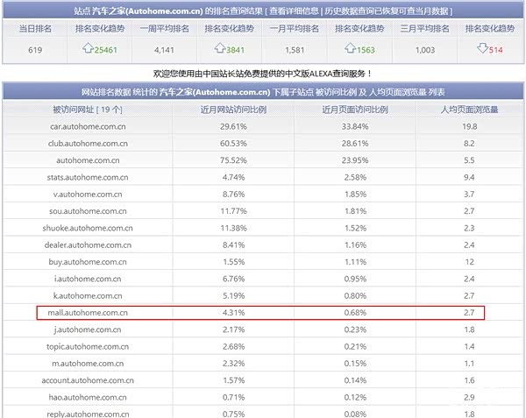
Task: Click the red down arrow beside 514
Action: coord(482,48)
